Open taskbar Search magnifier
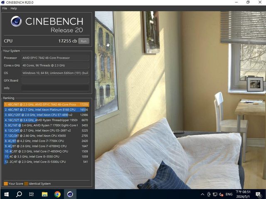Image resolution: width=266 pixels, height=199 pixels. [19, 194]
